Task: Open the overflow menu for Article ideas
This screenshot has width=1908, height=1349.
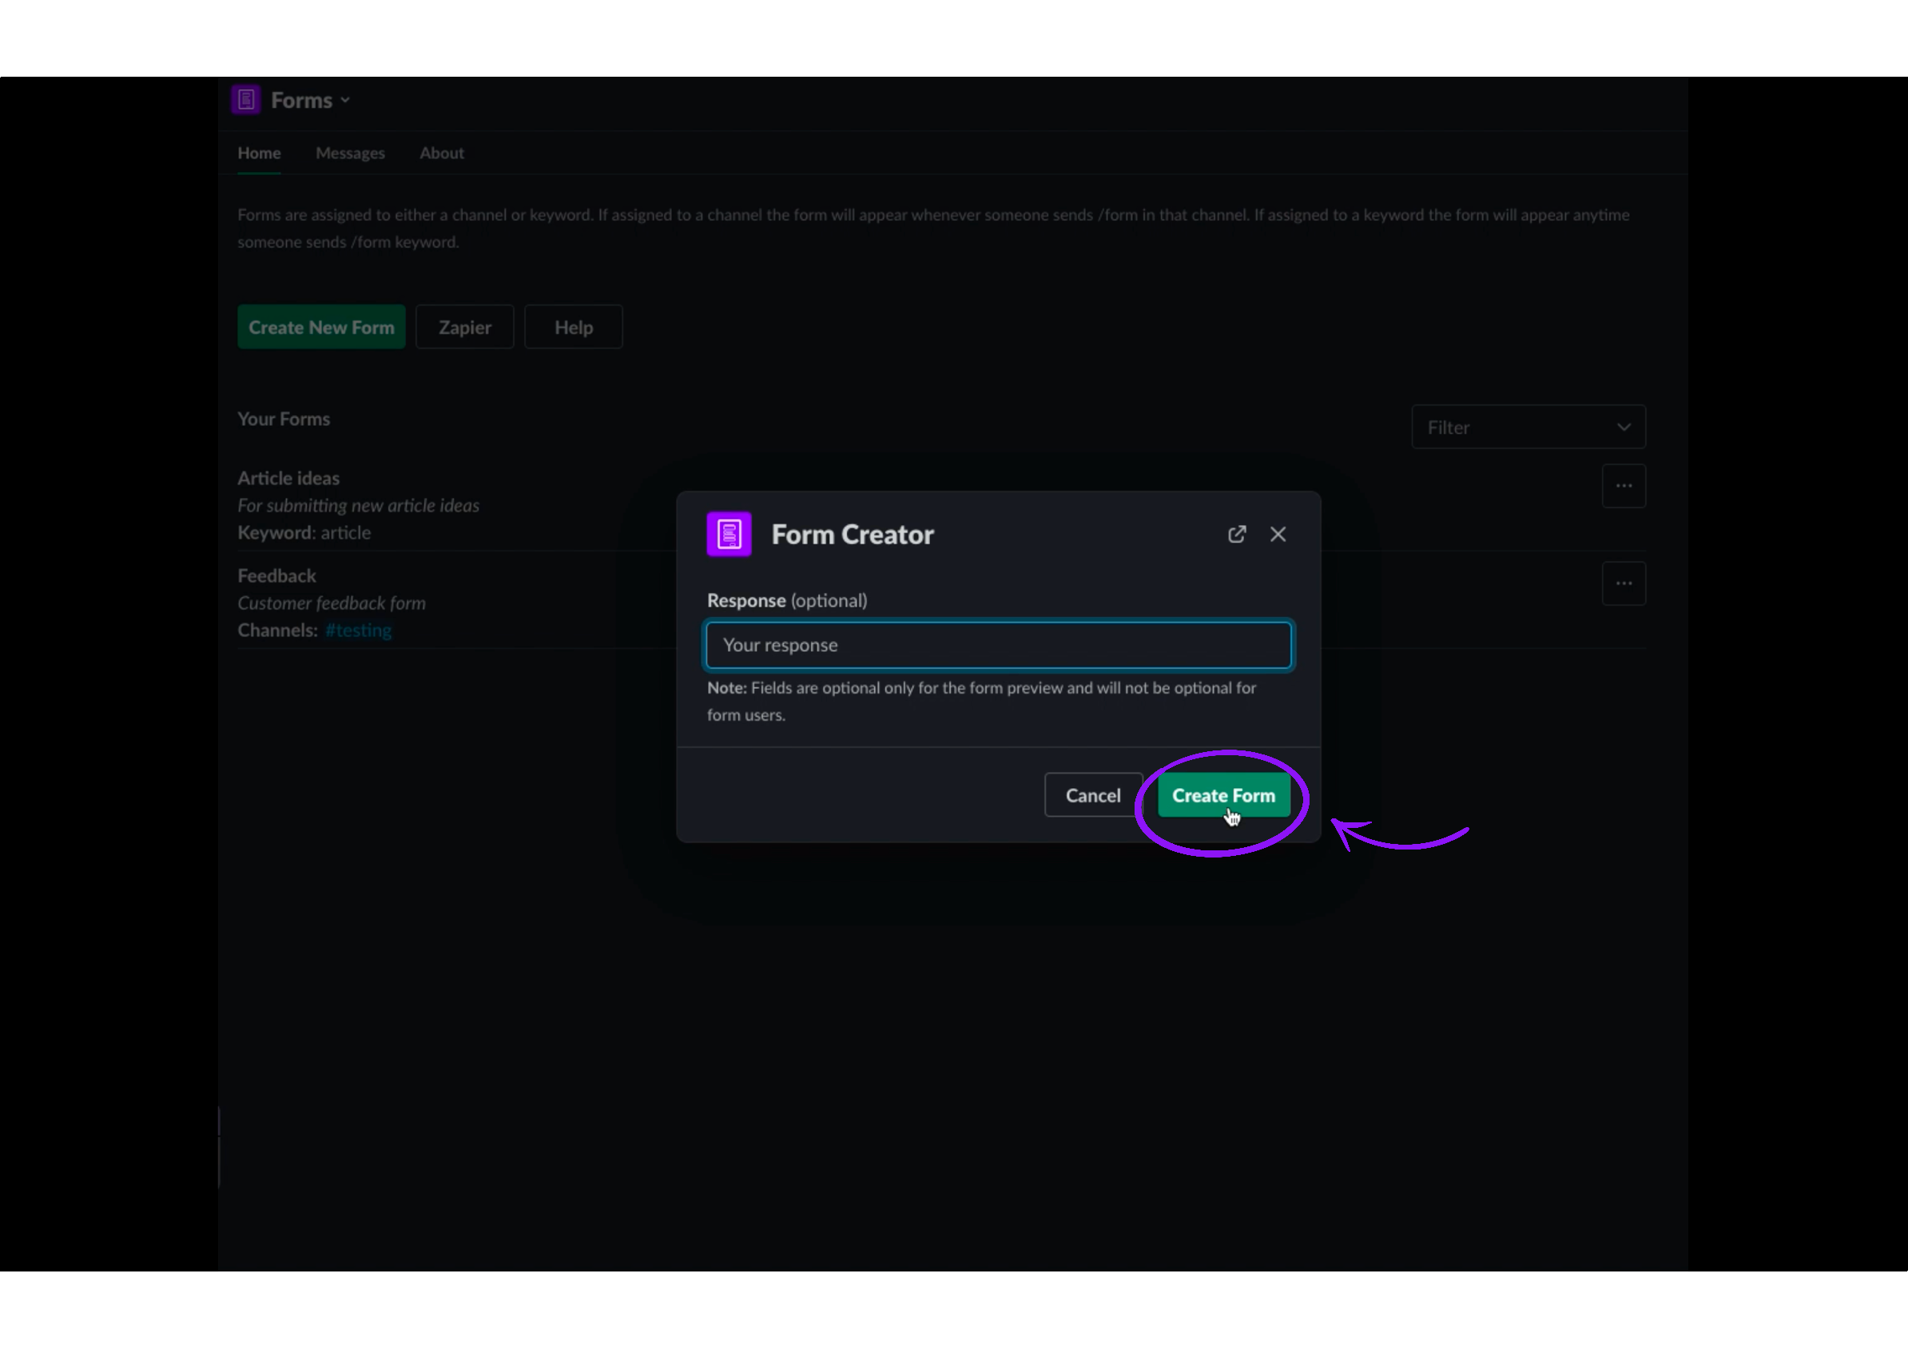Action: [x=1624, y=485]
